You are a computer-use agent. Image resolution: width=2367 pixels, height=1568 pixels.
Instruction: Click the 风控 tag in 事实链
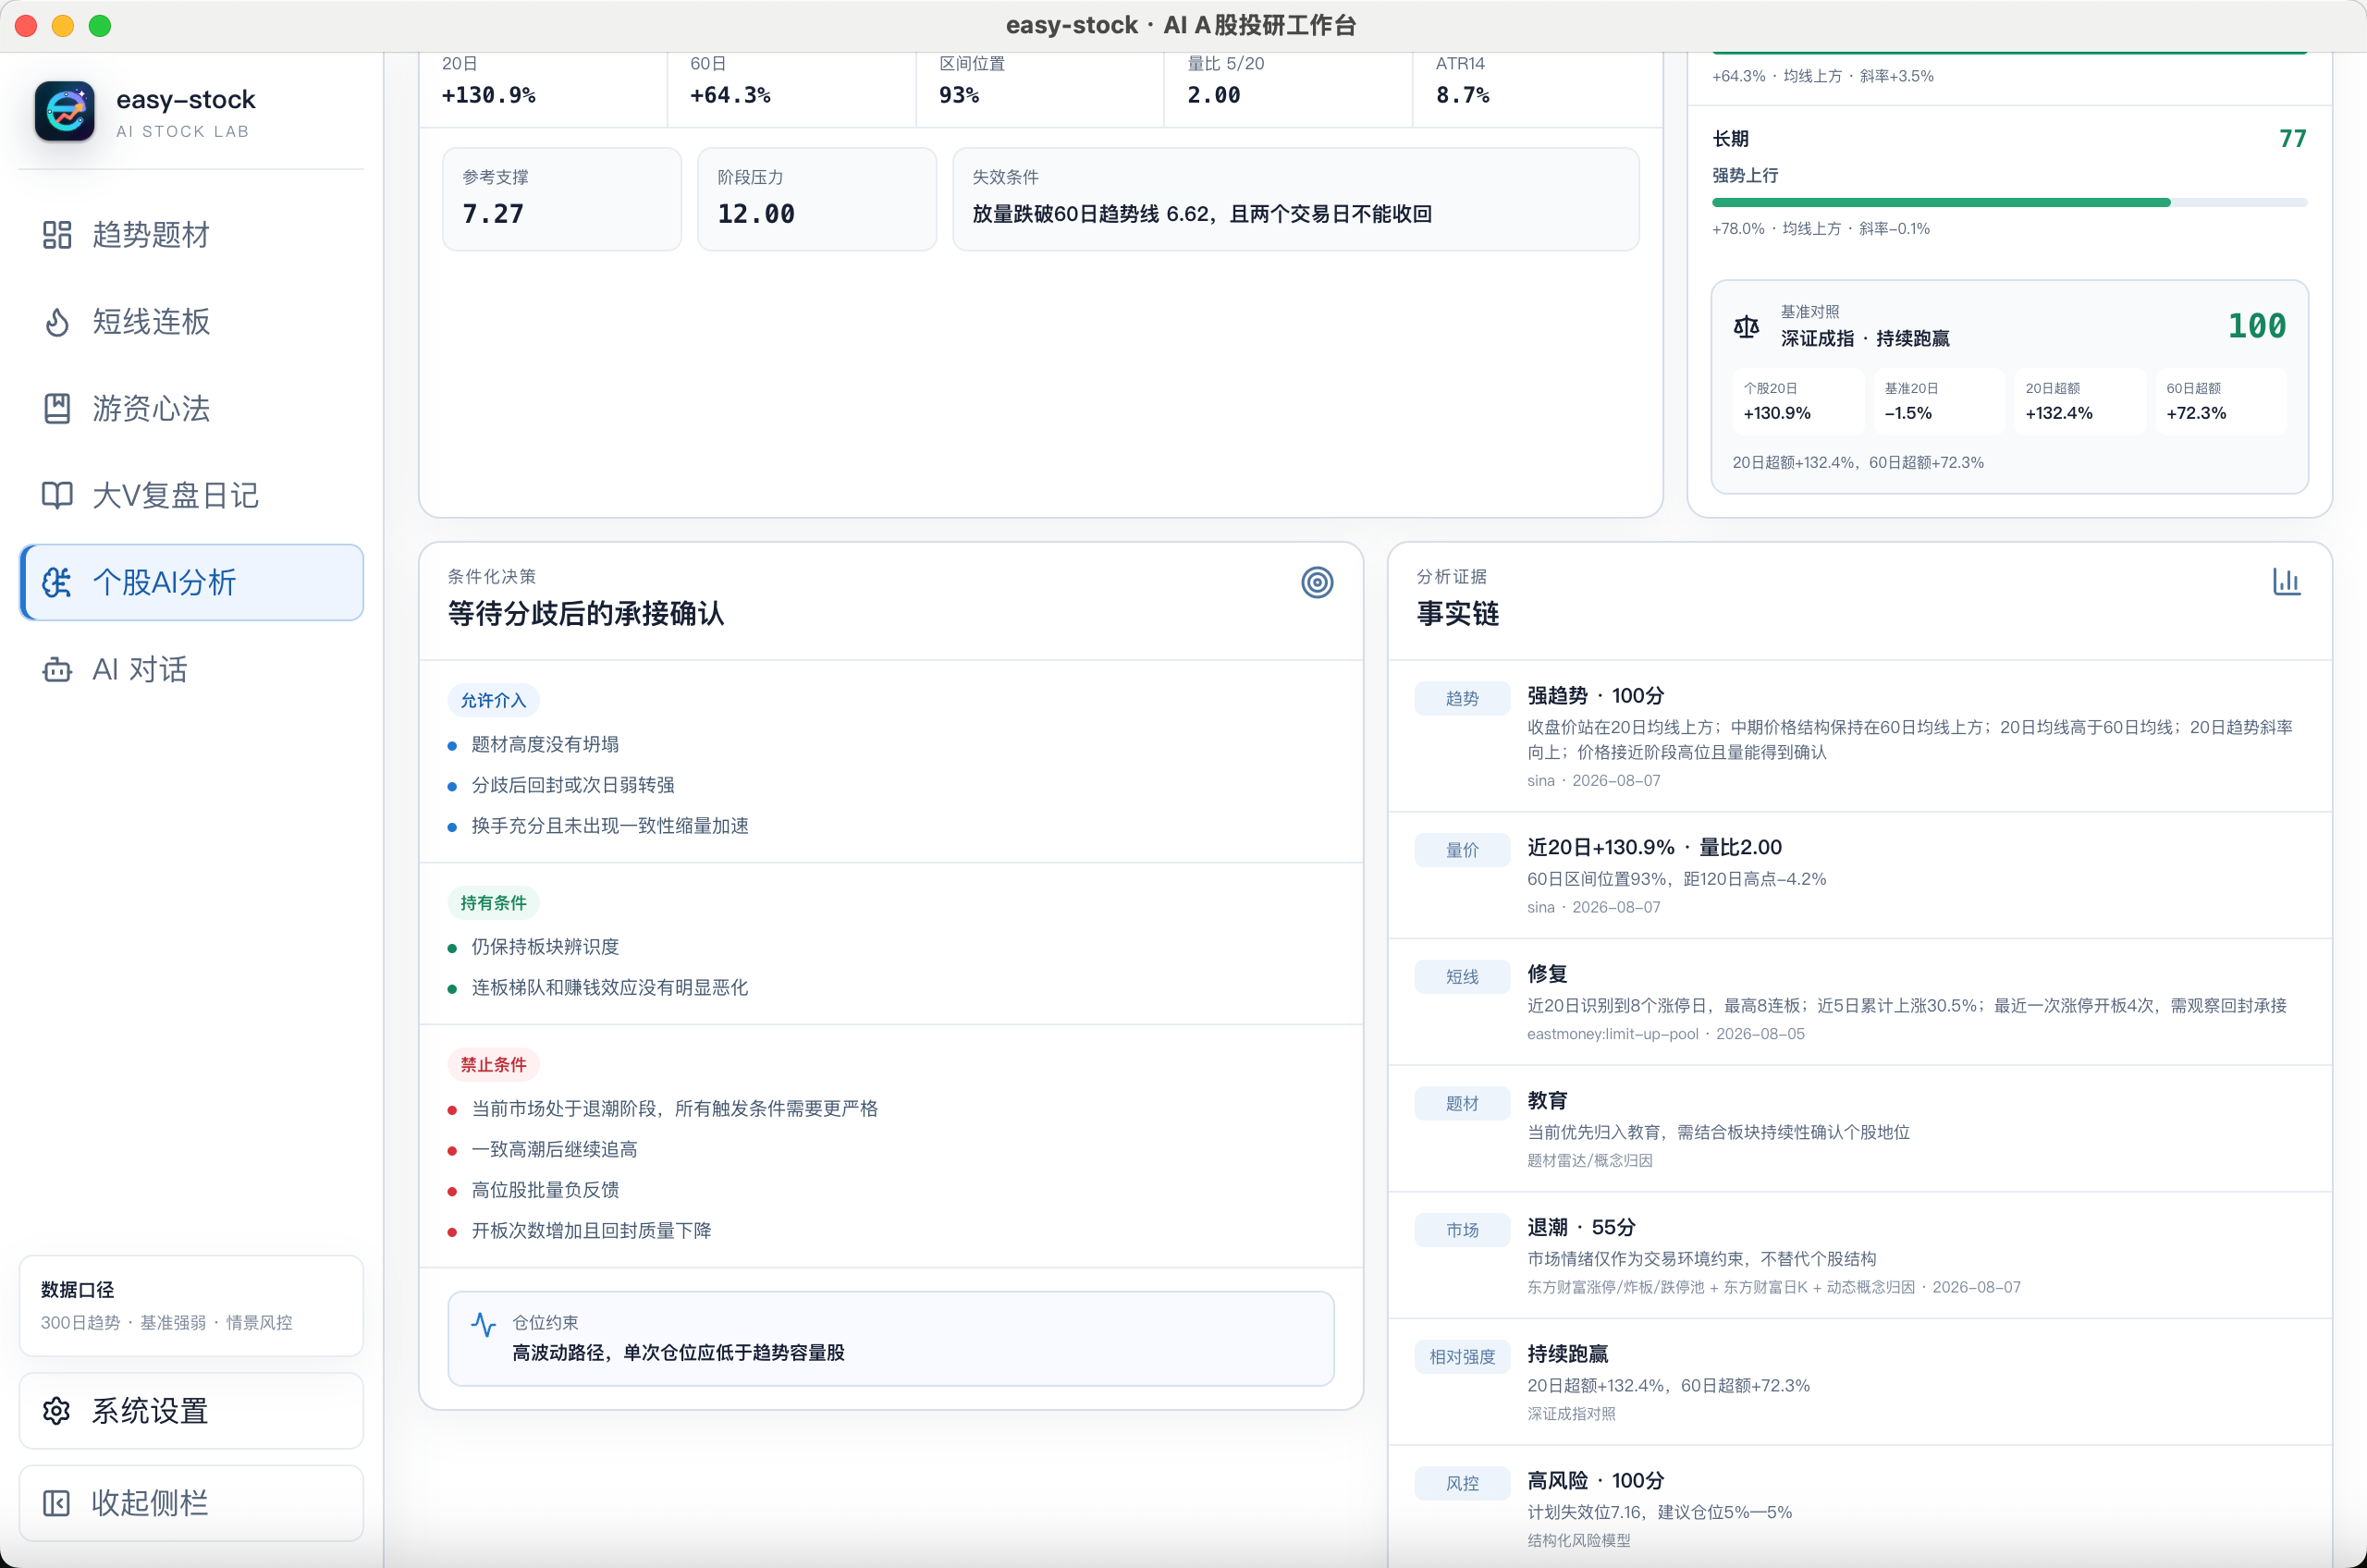pyautogui.click(x=1461, y=1483)
